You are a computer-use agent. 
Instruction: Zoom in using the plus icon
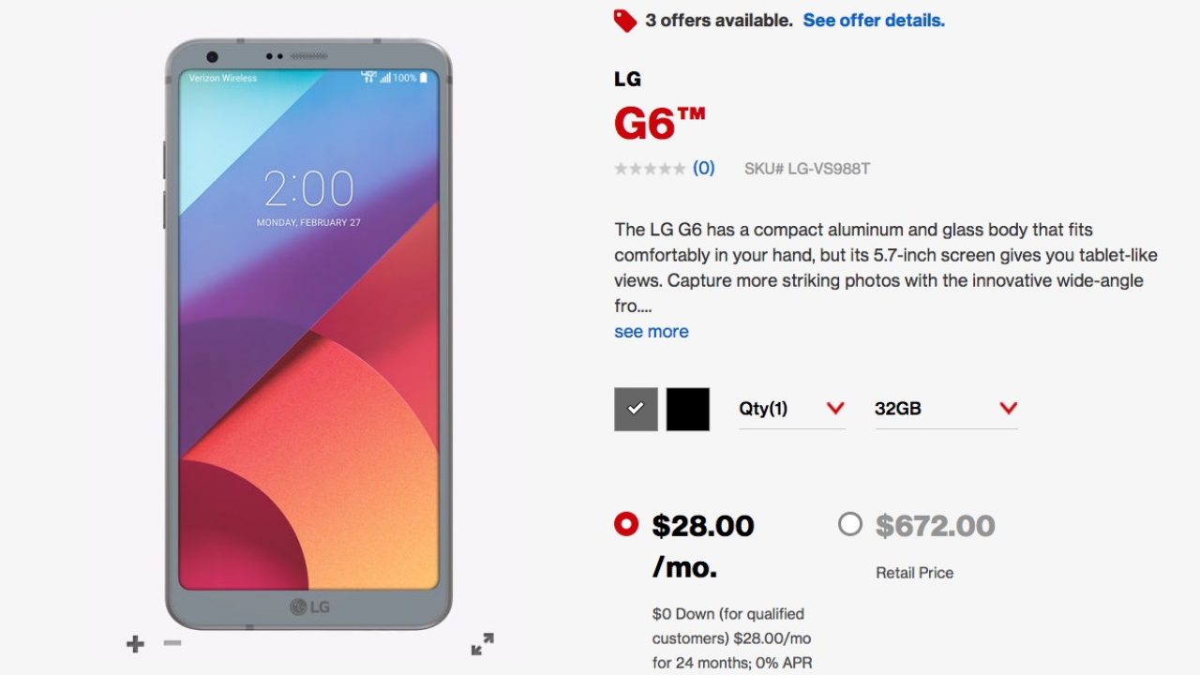(x=136, y=644)
